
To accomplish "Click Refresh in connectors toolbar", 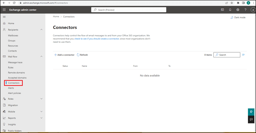I will coord(82,55).
